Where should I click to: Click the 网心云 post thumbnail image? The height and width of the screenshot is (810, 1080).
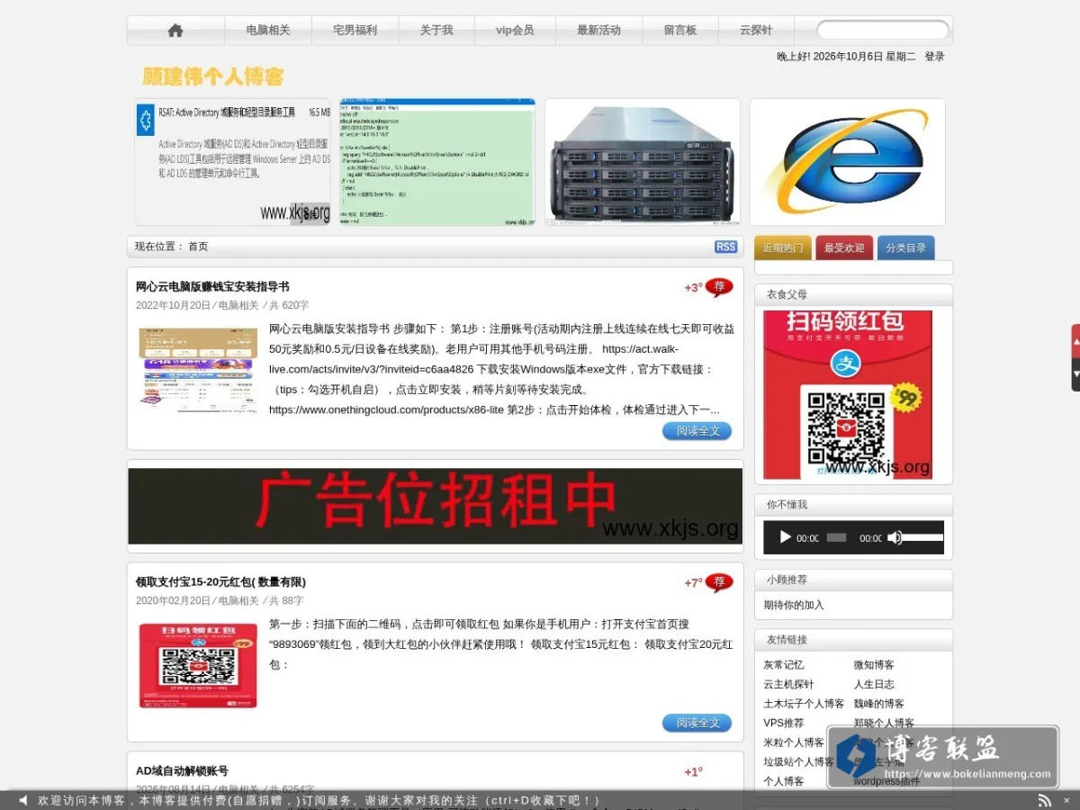(198, 370)
